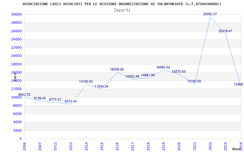Select the 20000 y-axis value
This screenshot has width=244, height=152.
[x=16, y=56]
